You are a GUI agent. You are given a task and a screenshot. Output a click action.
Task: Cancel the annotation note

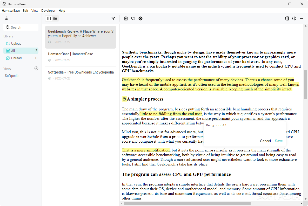pyautogui.click(x=265, y=141)
